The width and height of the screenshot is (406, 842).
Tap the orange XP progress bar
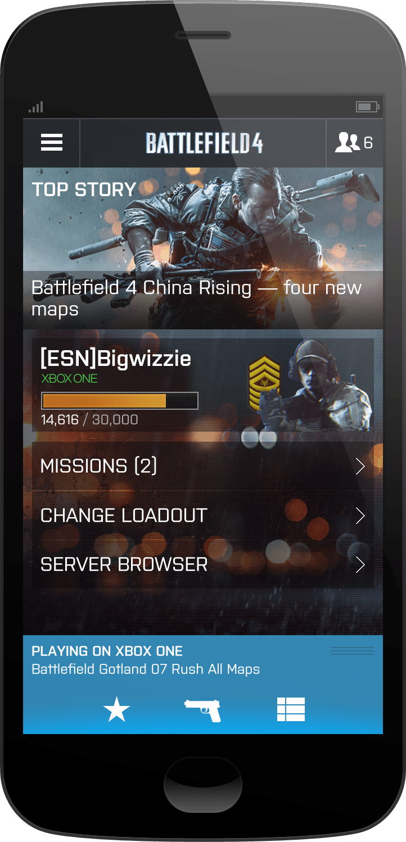[x=120, y=401]
